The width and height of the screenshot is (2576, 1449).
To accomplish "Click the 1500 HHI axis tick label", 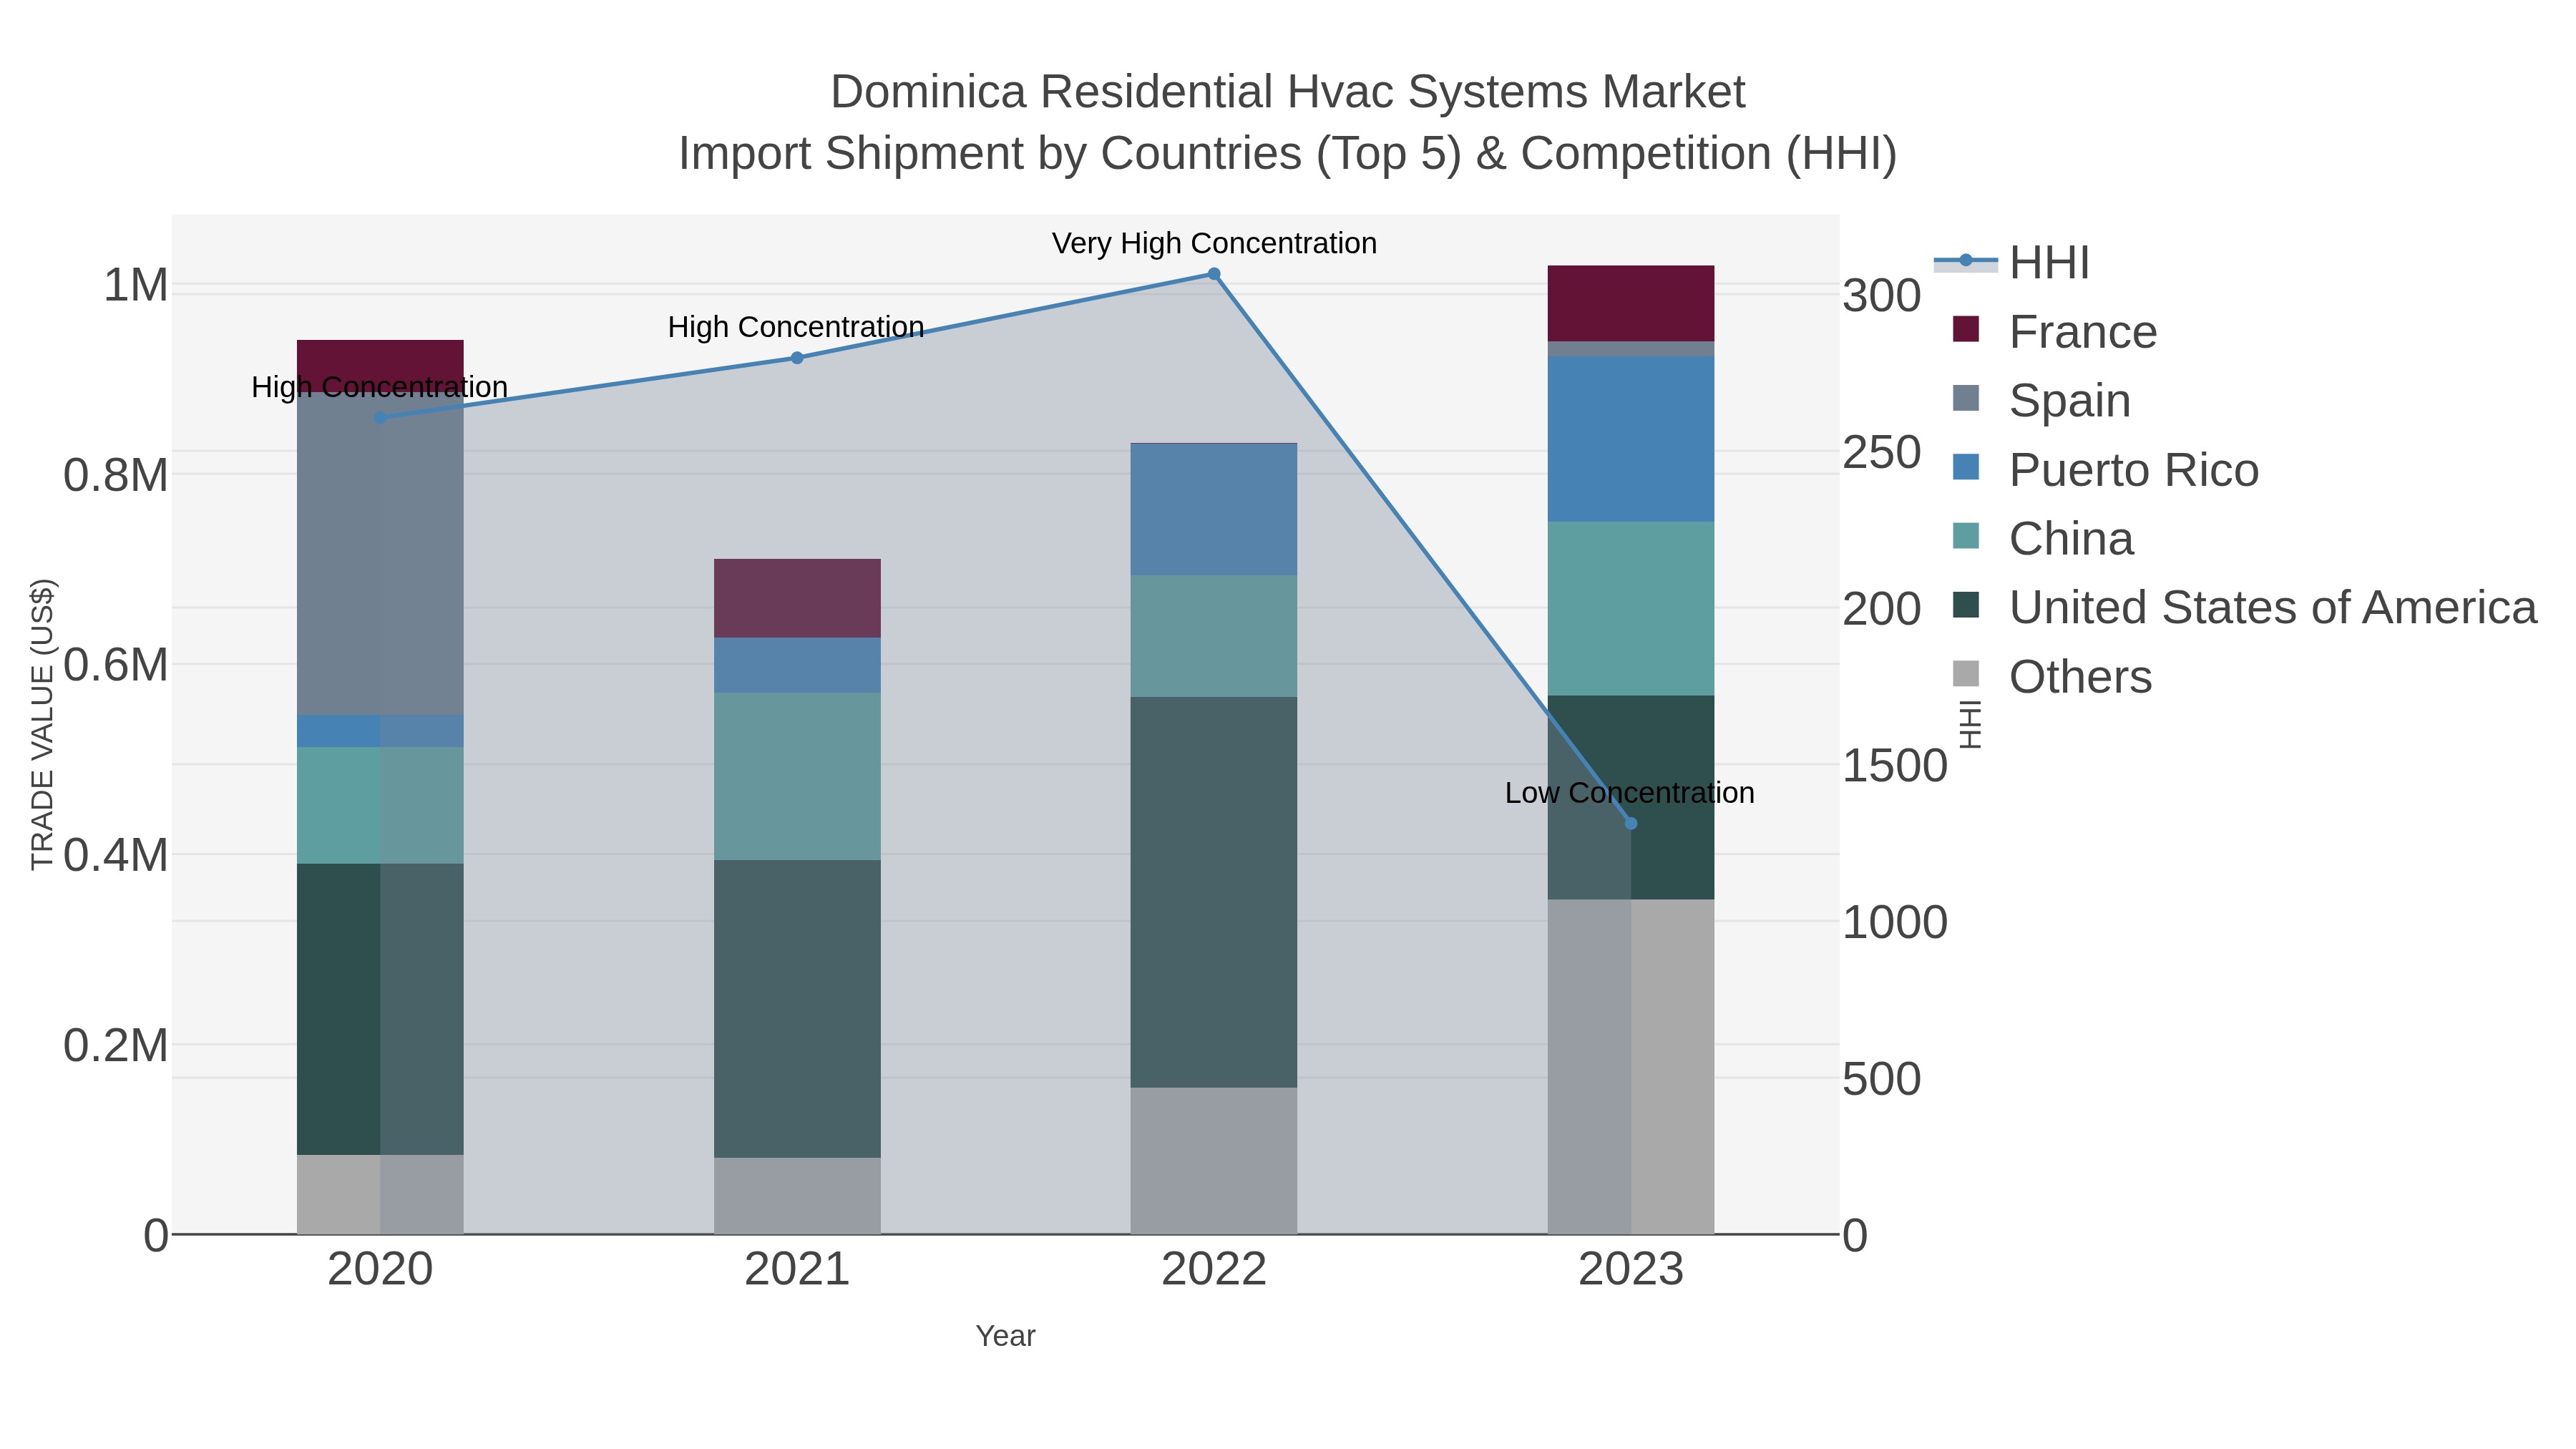I will pos(1895,766).
